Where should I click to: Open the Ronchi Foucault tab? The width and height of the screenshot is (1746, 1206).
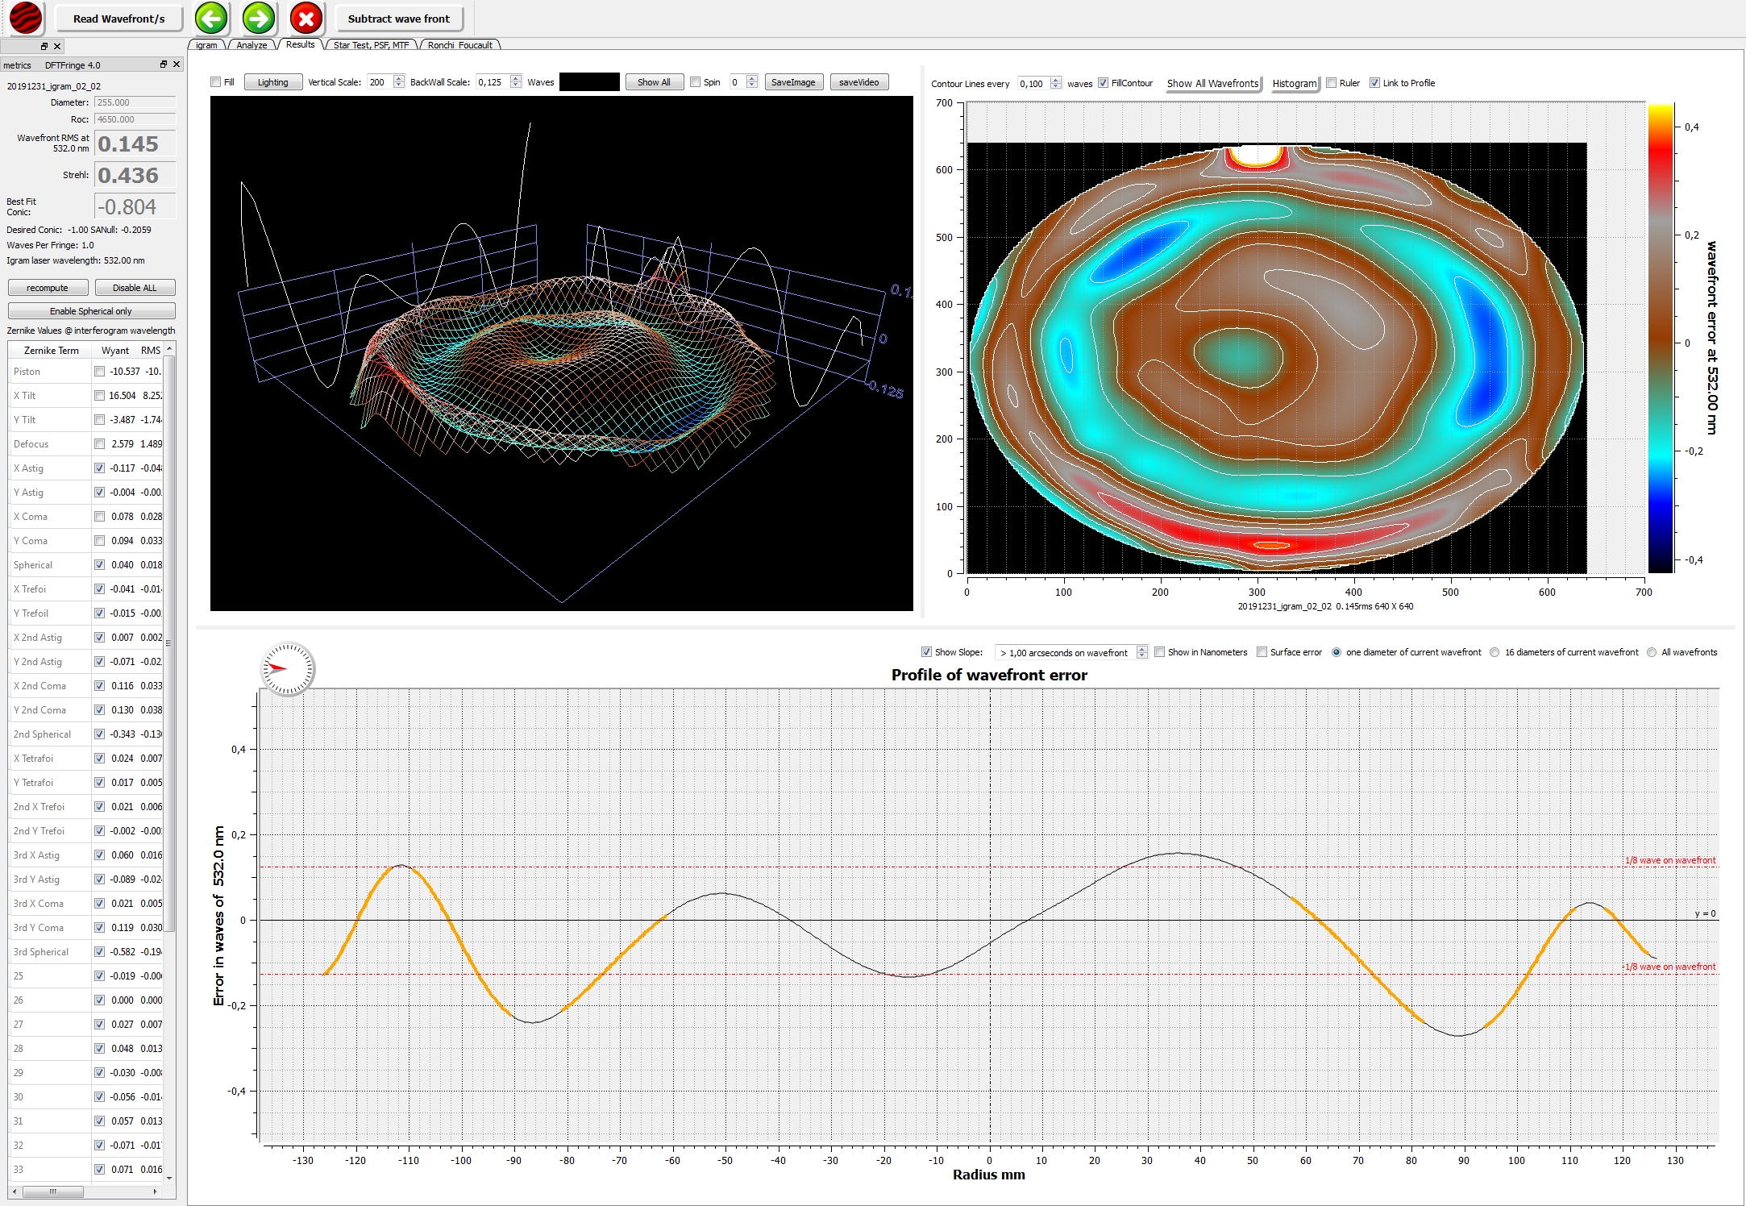coord(459,45)
